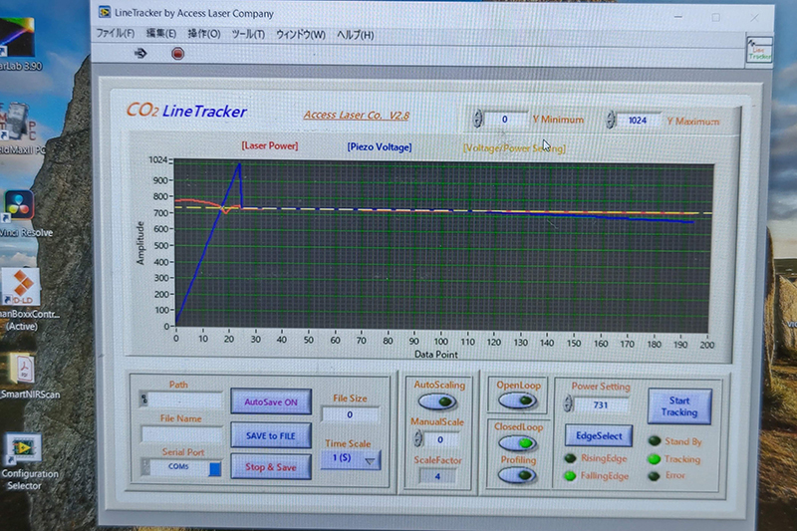Click the EdgeSelect button
This screenshot has height=531, width=797.
(x=599, y=436)
